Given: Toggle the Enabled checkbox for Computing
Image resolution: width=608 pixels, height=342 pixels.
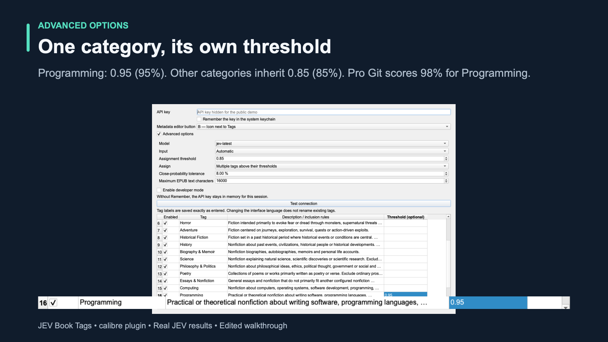Looking at the screenshot, I should click(165, 288).
